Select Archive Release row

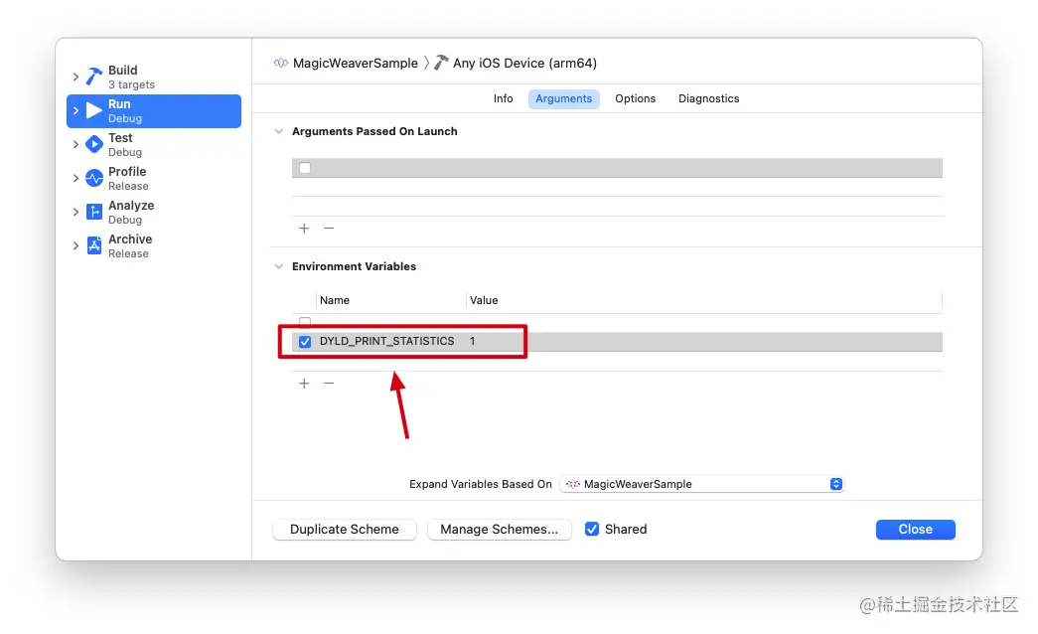(154, 245)
